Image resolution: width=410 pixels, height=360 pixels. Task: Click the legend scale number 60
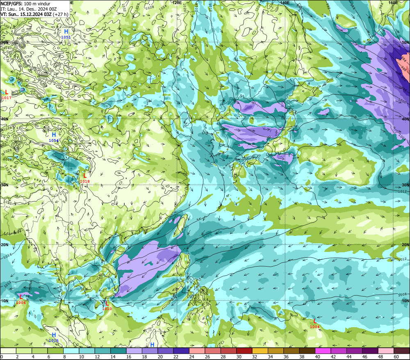tap(396, 357)
